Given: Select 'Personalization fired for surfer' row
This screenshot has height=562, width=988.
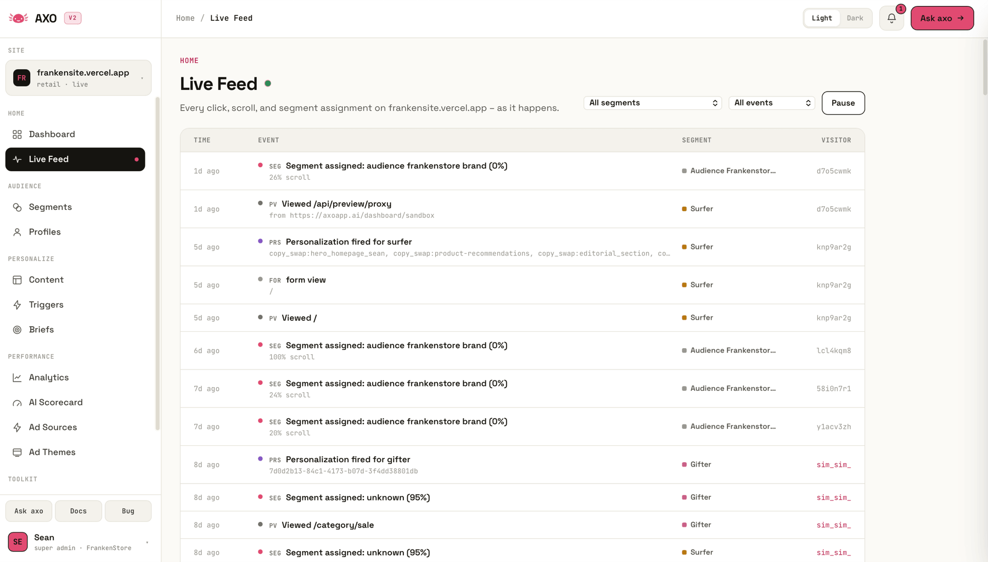Looking at the screenshot, I should point(522,247).
